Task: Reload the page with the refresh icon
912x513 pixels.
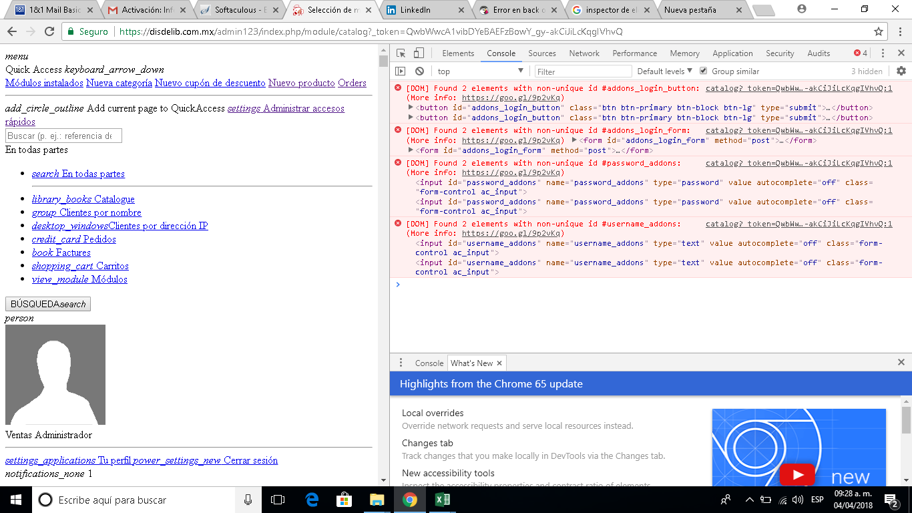Action: (x=49, y=31)
